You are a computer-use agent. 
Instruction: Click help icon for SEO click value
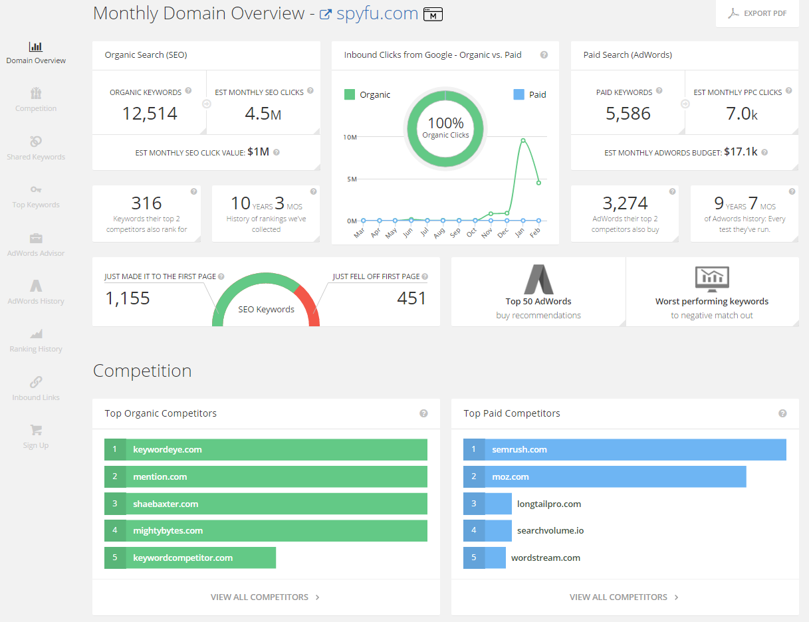pos(277,152)
